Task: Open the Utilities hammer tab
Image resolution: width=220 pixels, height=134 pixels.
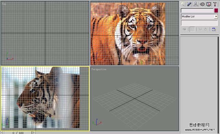Action: click(215, 4)
